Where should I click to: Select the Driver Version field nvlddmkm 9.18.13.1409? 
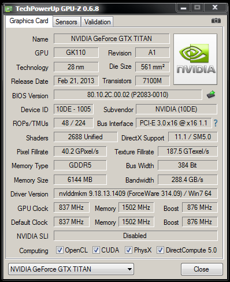[135, 194]
